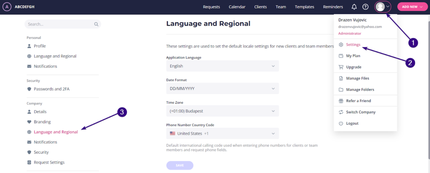Click the user avatar profile icon
The height and width of the screenshot is (173, 430).
[381, 7]
